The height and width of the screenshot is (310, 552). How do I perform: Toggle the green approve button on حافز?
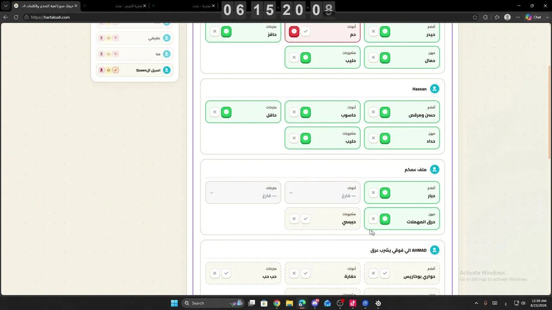[x=226, y=31]
